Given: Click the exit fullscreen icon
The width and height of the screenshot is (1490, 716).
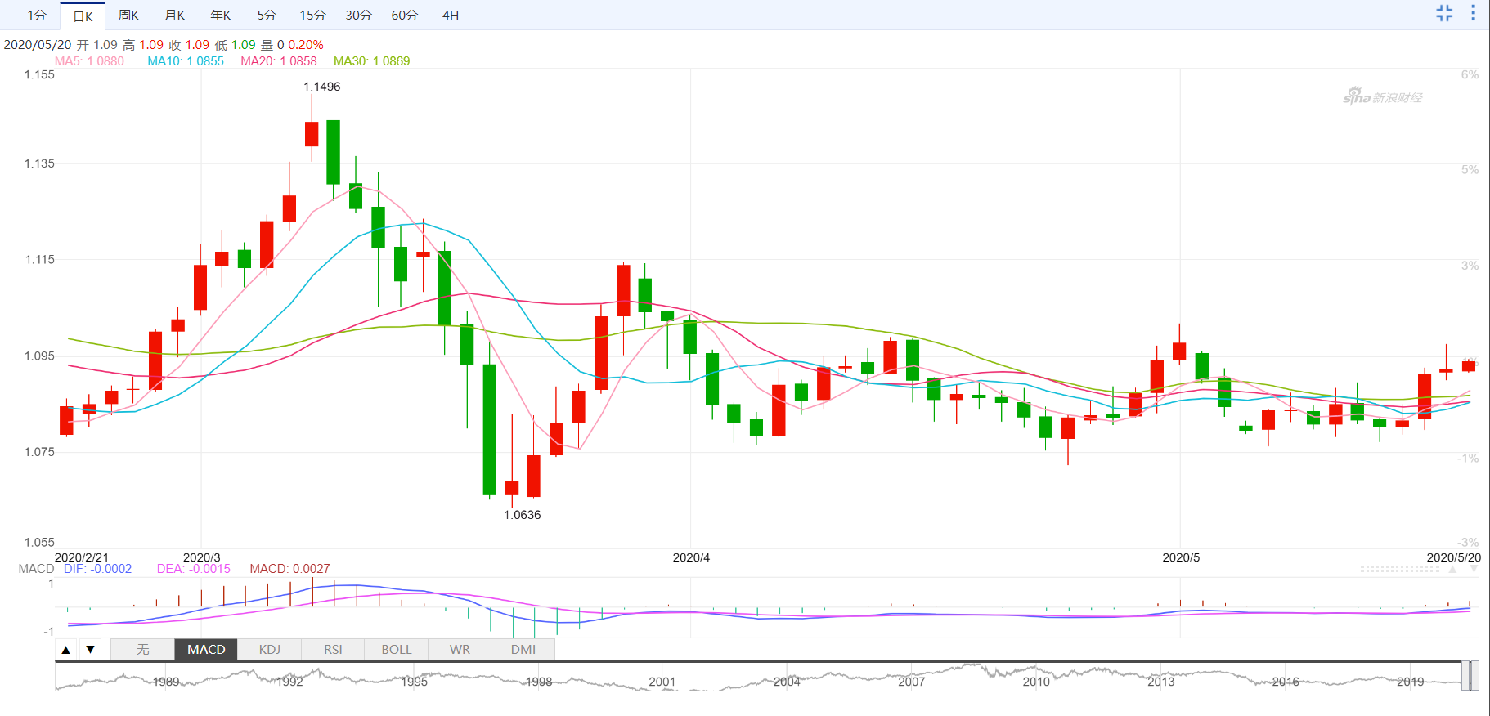Looking at the screenshot, I should pyautogui.click(x=1444, y=13).
